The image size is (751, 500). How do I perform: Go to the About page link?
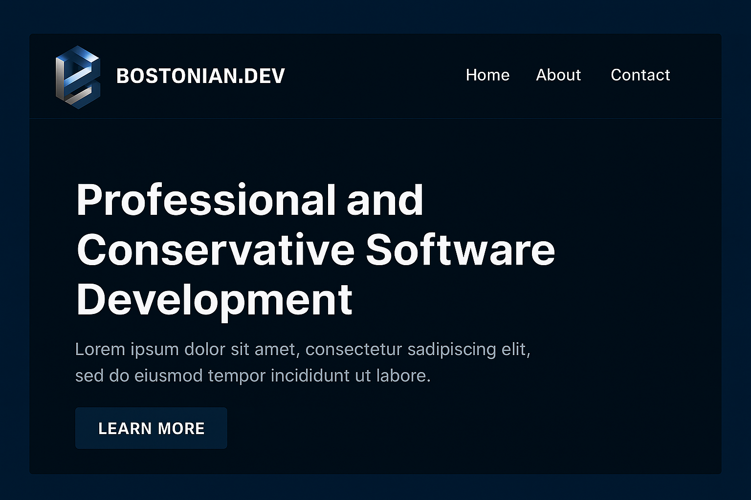(558, 75)
